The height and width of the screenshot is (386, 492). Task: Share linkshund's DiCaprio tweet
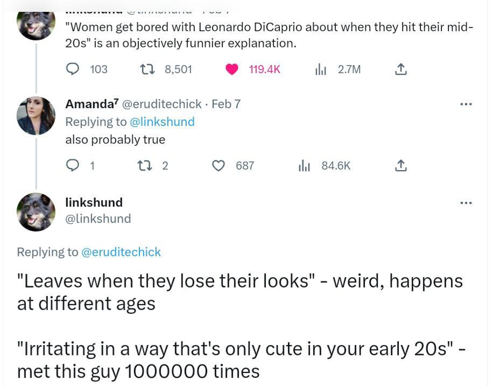(x=400, y=69)
